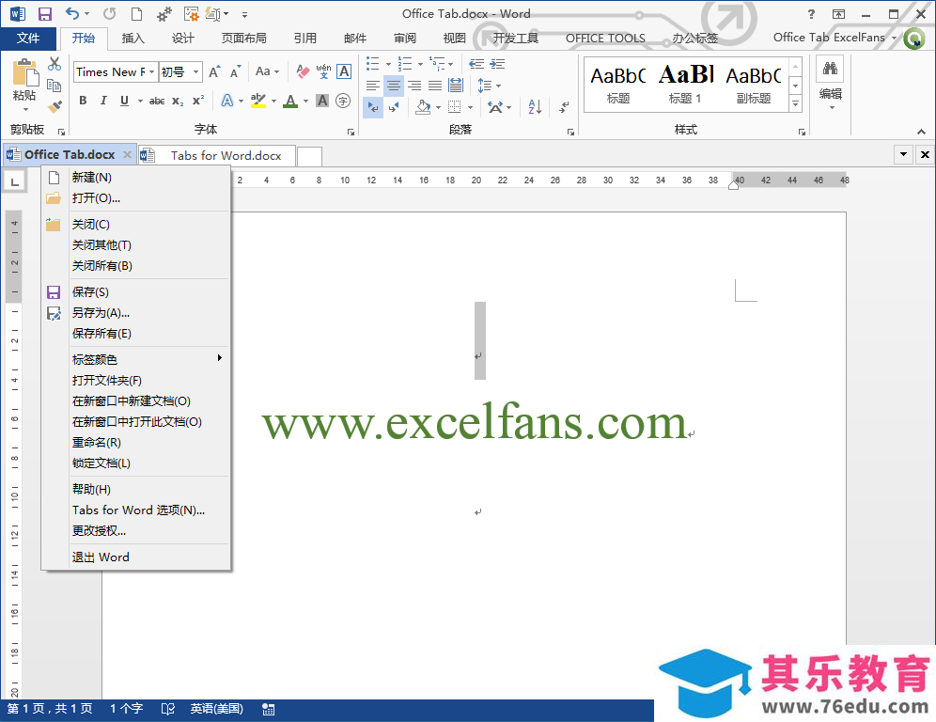This screenshot has height=722, width=936.
Task: Expand the bullets list dropdown arrow
Action: (388, 64)
